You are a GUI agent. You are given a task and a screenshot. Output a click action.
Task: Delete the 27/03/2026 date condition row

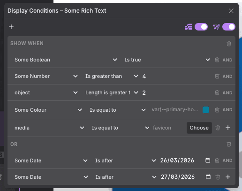(218, 177)
